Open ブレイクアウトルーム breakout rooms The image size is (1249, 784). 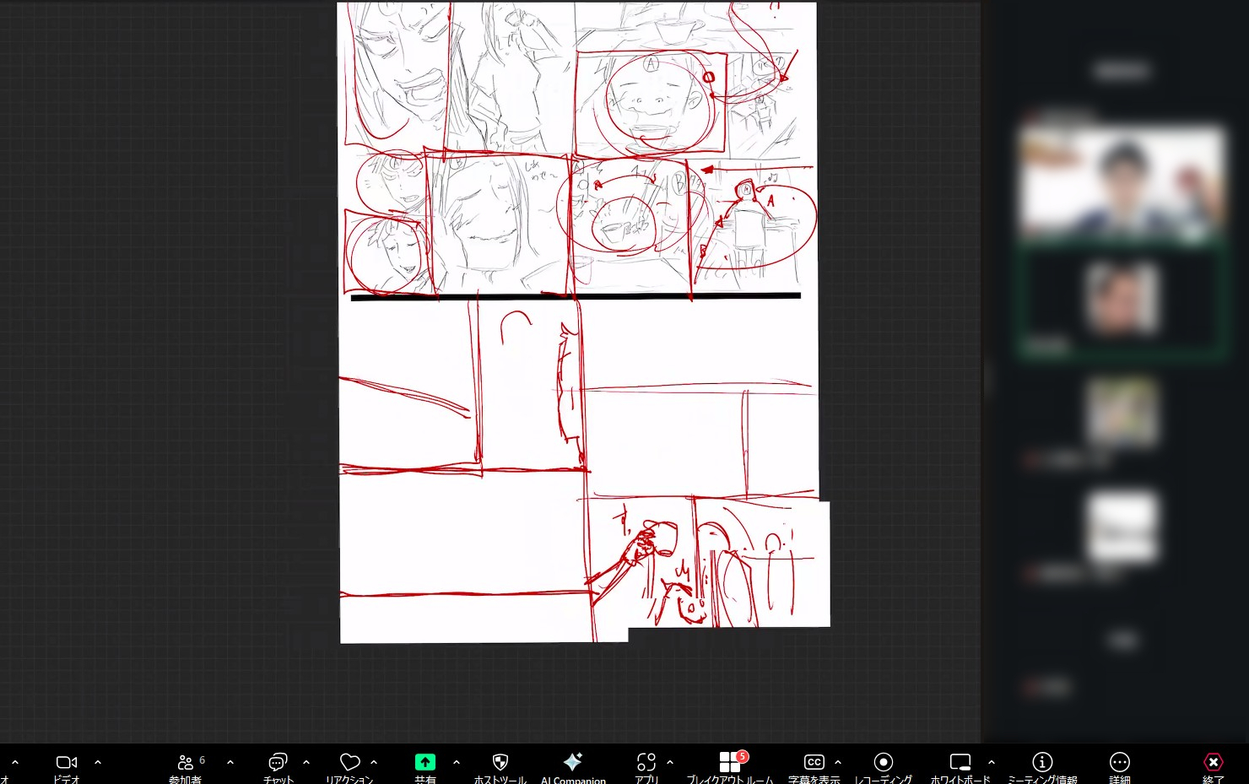[x=730, y=763]
